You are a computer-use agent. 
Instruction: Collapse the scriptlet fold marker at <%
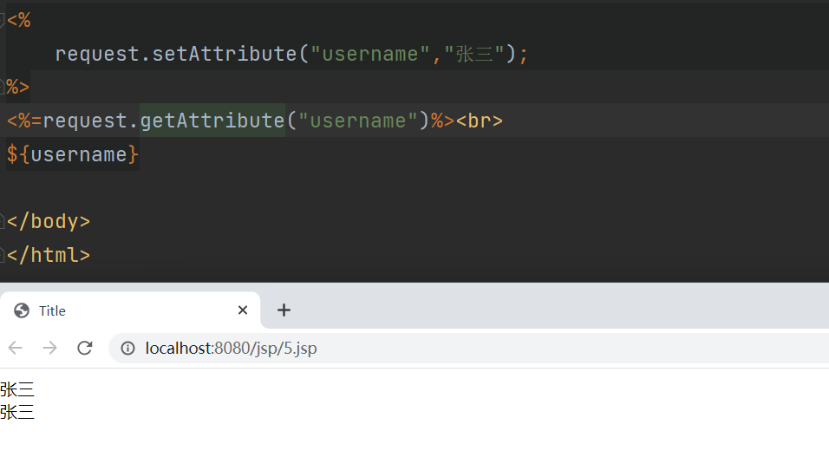tap(2, 21)
